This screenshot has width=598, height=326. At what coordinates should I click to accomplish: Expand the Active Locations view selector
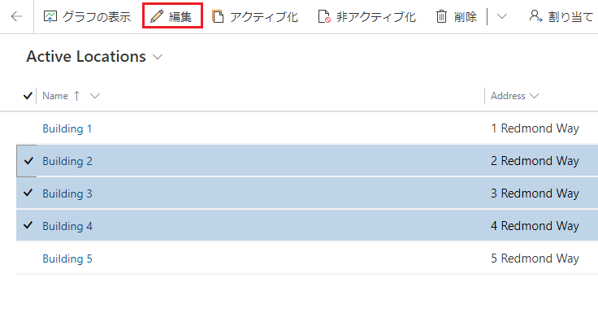point(158,57)
